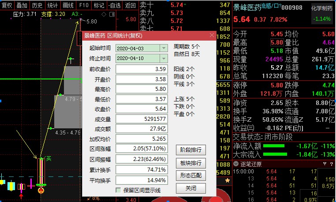The height and width of the screenshot is (202, 336).
Task: Open 阶段排行 ranking
Action: [x=191, y=150]
